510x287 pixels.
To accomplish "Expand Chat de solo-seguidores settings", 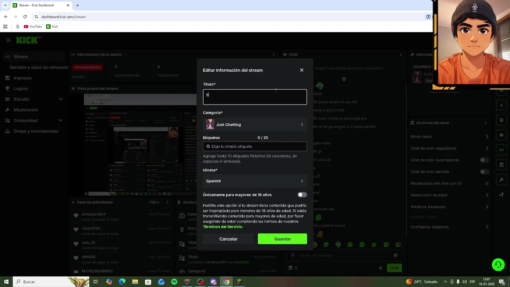I will pos(487,148).
